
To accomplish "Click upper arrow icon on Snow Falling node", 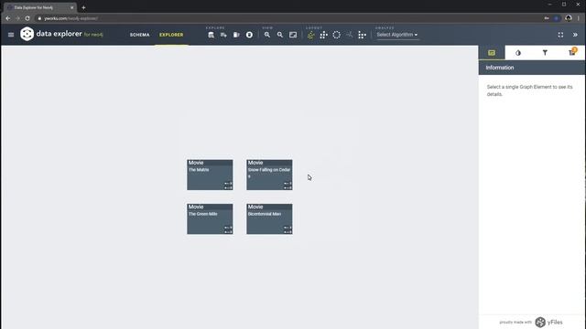I will pyautogui.click(x=288, y=184).
